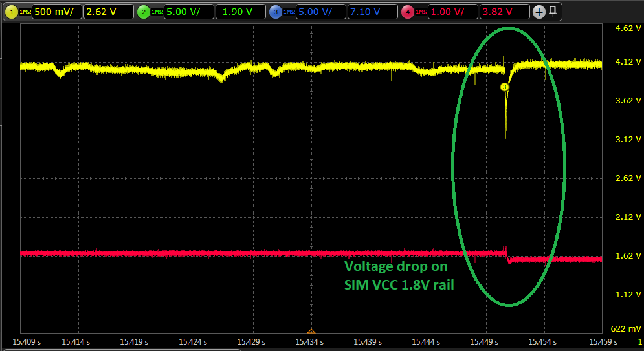Click channel 3 1MΩ impedance label
Screen dimensions: 644x351
289,12
